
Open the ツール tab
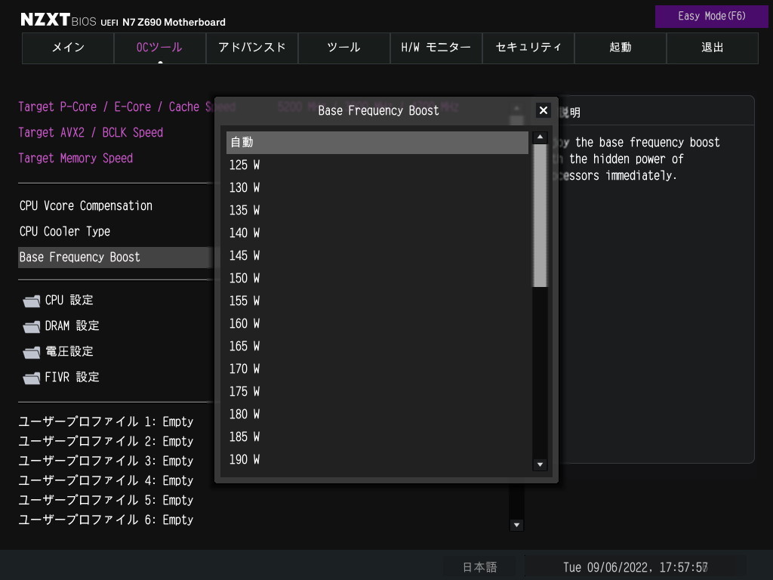344,48
